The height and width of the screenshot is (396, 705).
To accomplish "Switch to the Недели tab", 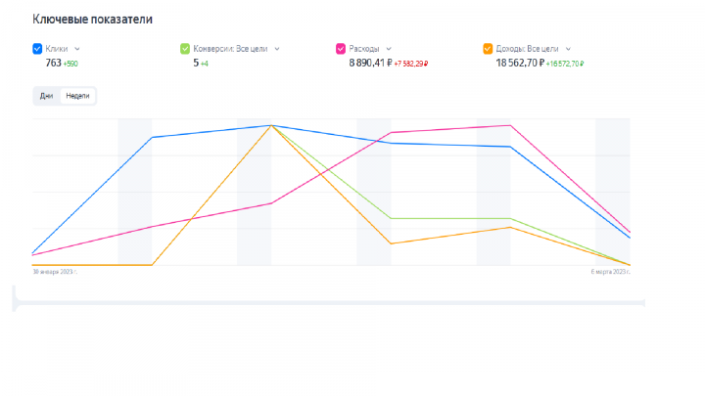I will coord(77,96).
